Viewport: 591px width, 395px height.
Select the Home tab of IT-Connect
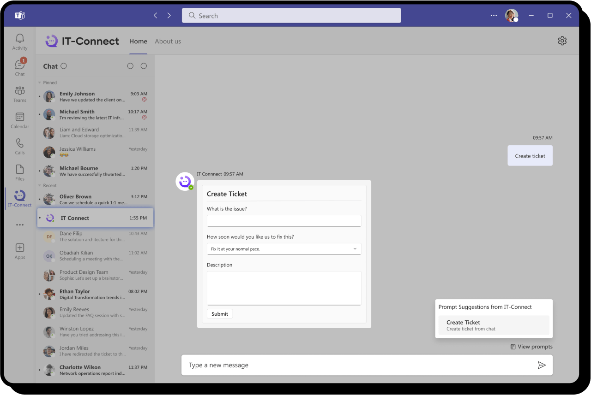pyautogui.click(x=138, y=41)
